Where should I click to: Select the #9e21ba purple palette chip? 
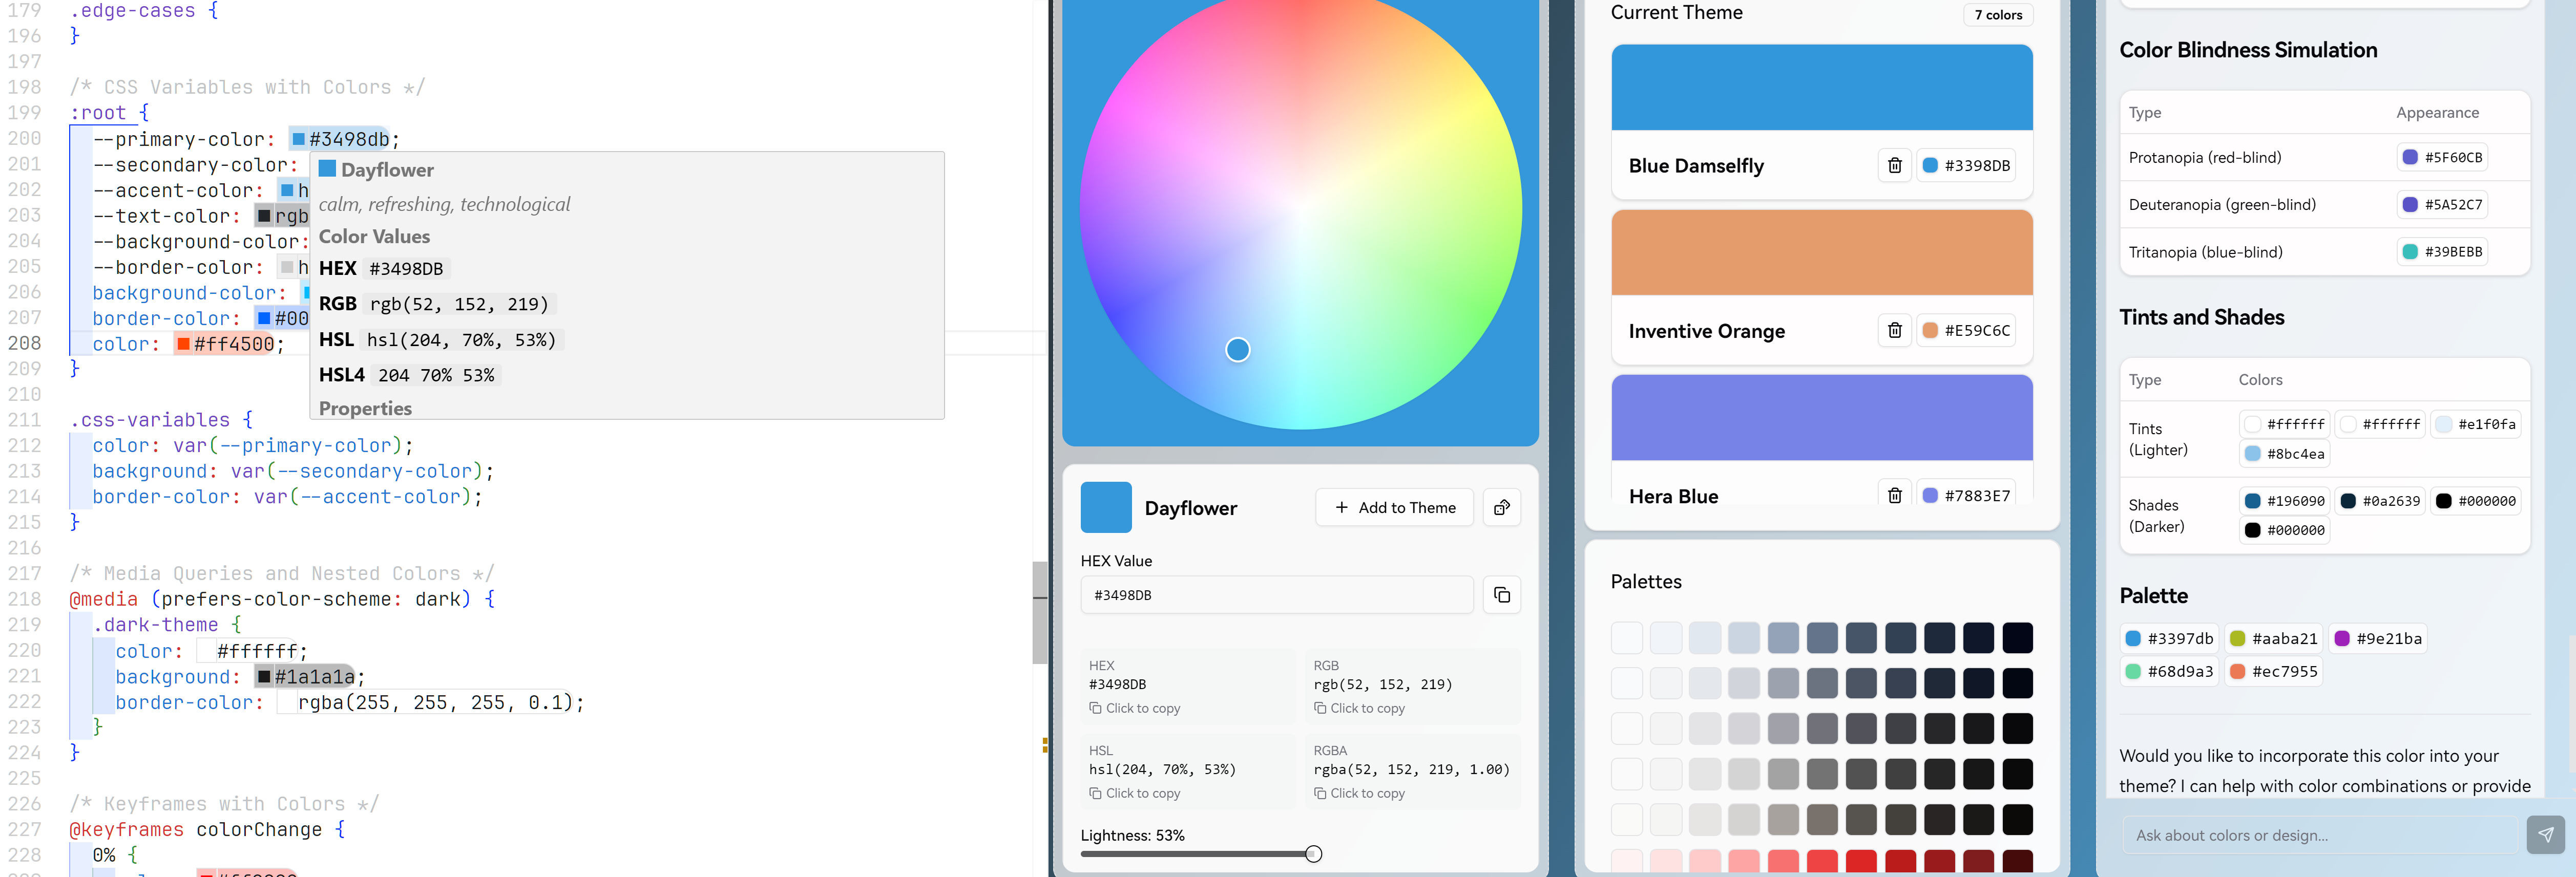pos(2377,639)
